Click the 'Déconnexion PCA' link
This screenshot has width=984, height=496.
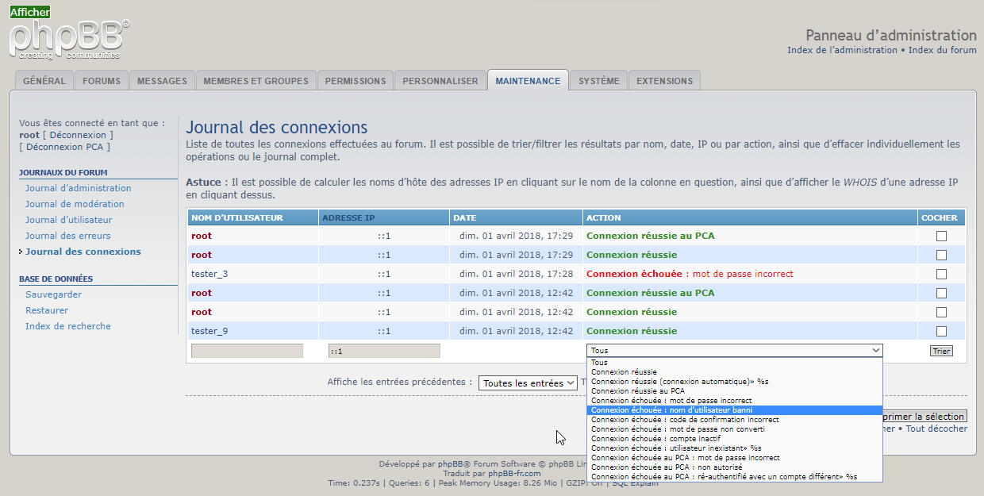point(65,147)
